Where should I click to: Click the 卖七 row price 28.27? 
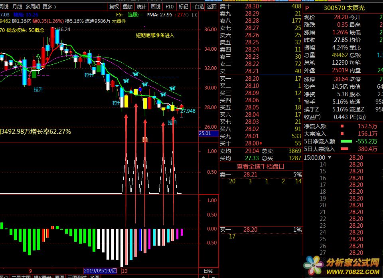click(252, 28)
